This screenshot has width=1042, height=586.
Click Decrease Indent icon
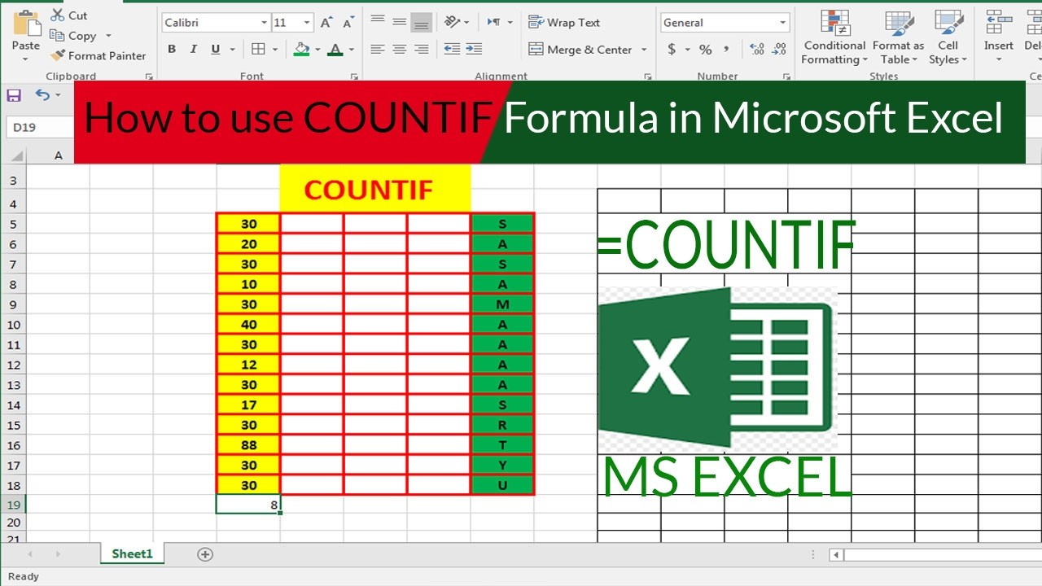[x=452, y=50]
